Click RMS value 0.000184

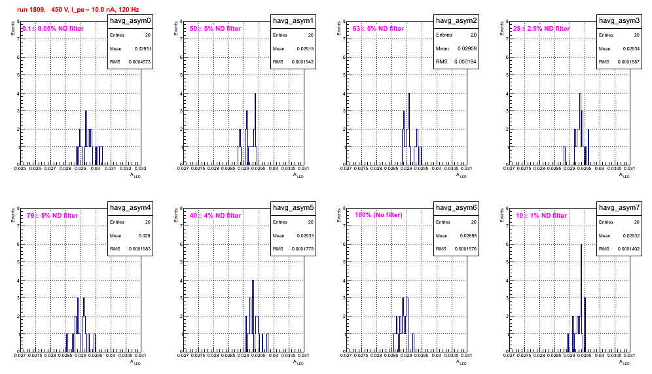tap(465, 62)
